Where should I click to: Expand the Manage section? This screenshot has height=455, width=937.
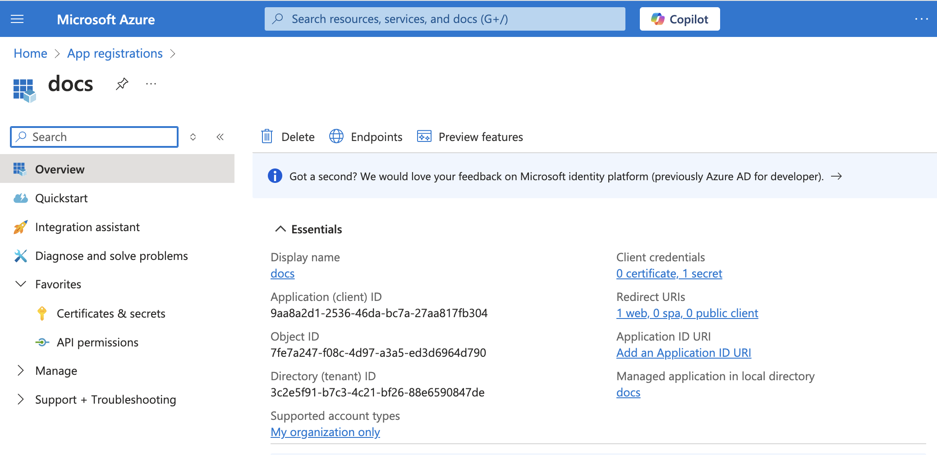(x=21, y=371)
